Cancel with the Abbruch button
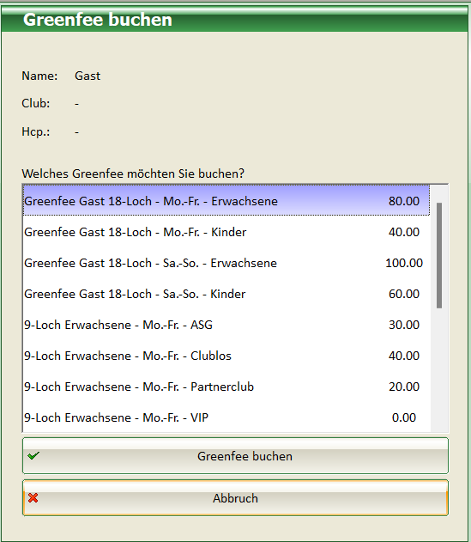 pyautogui.click(x=235, y=497)
